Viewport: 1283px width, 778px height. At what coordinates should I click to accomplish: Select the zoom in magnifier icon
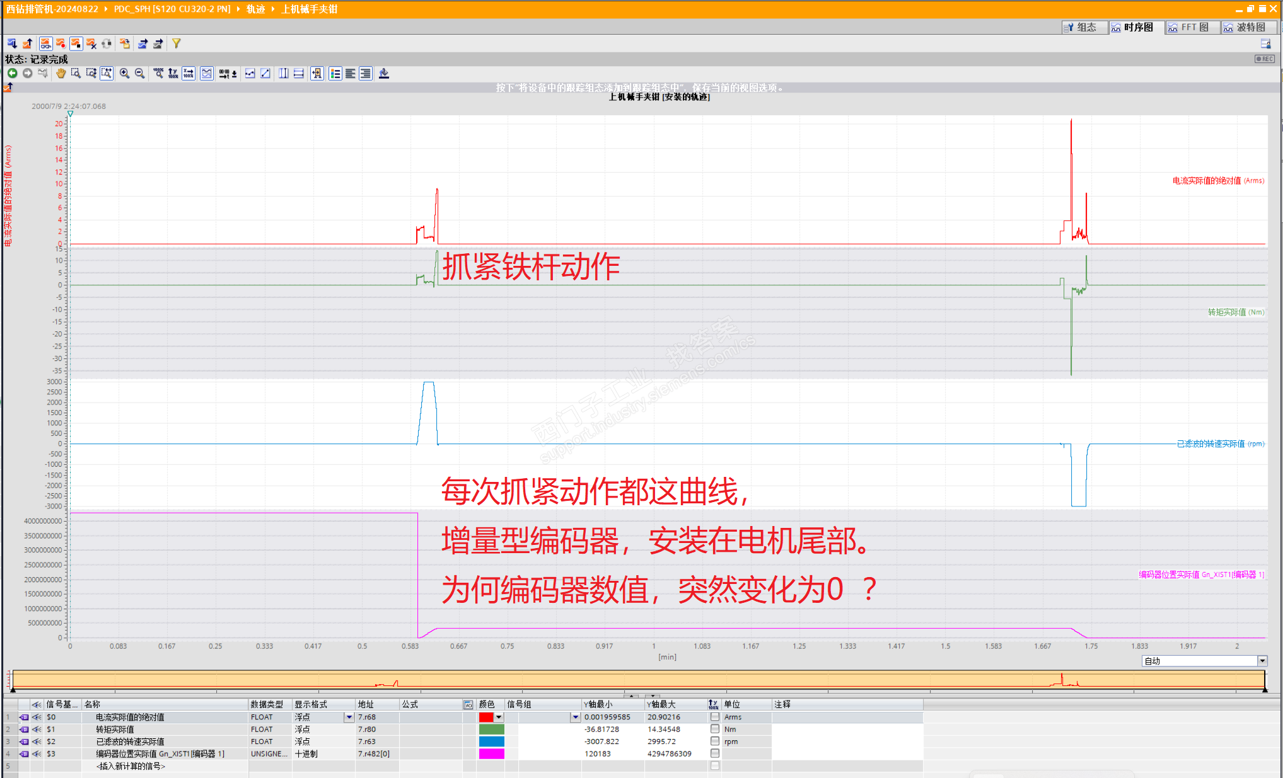pos(124,74)
